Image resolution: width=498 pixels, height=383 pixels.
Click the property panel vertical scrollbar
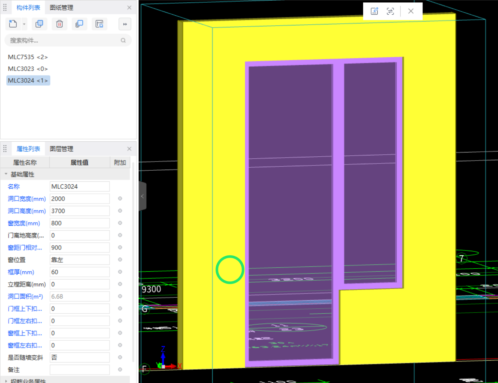coord(133,262)
